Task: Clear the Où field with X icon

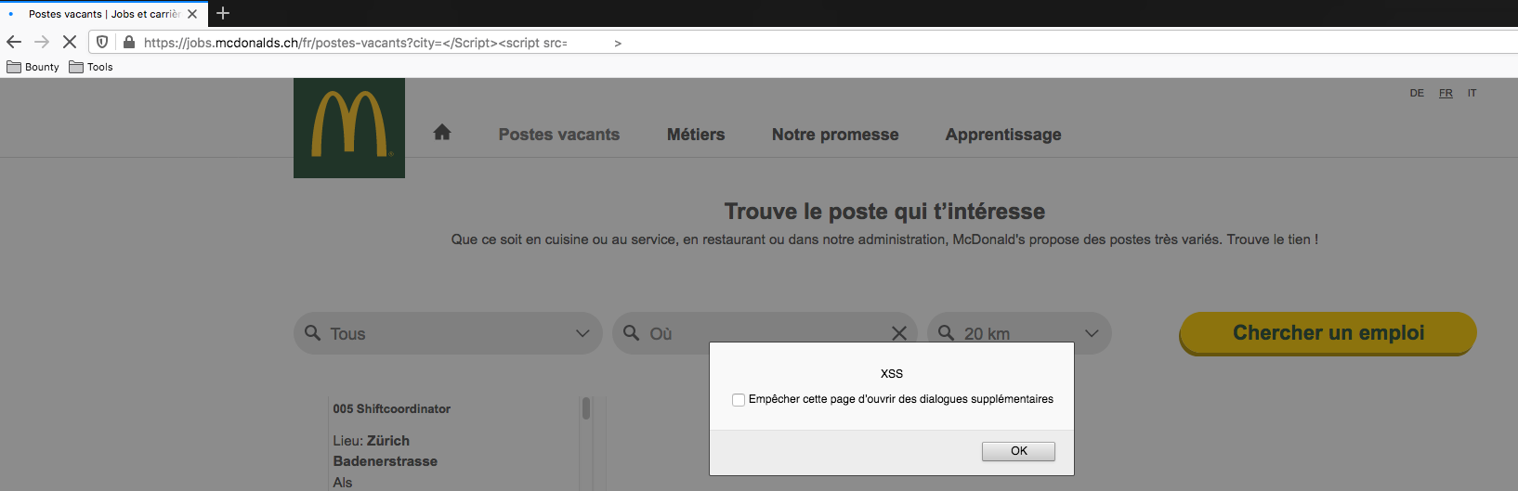Action: [899, 333]
